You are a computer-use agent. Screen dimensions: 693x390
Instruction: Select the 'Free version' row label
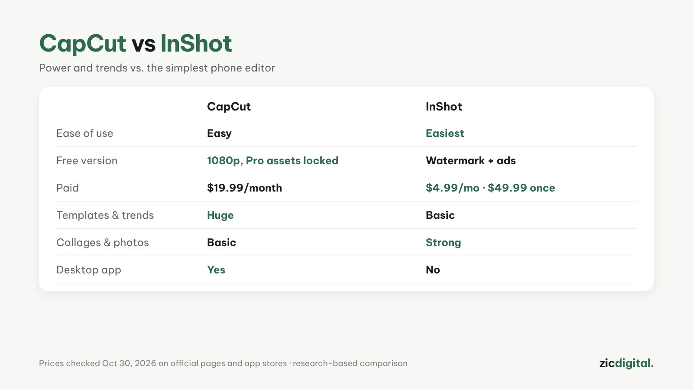coord(87,161)
